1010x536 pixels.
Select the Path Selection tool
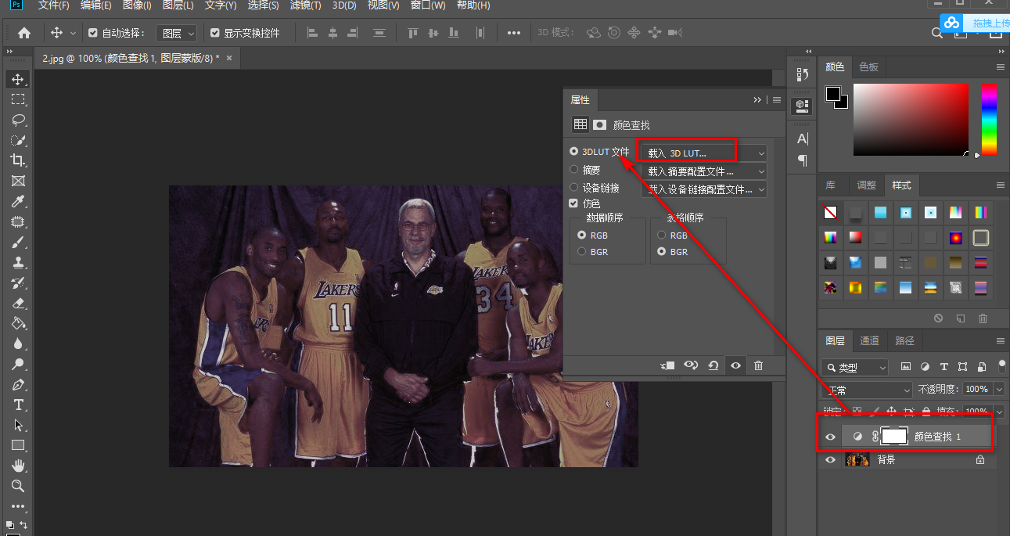18,425
